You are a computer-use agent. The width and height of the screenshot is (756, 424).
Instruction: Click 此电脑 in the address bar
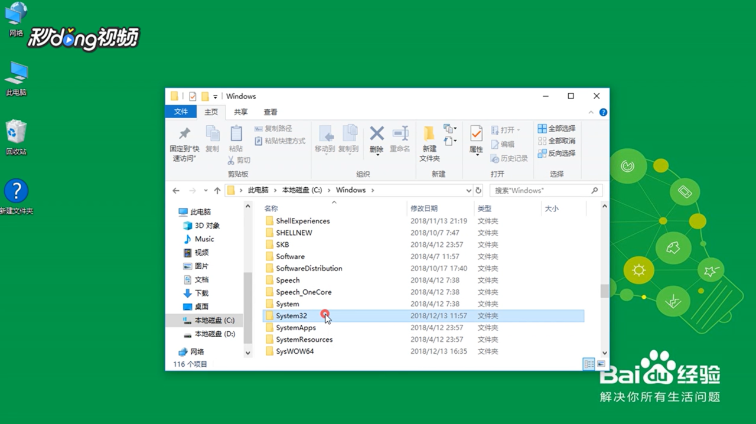(258, 190)
